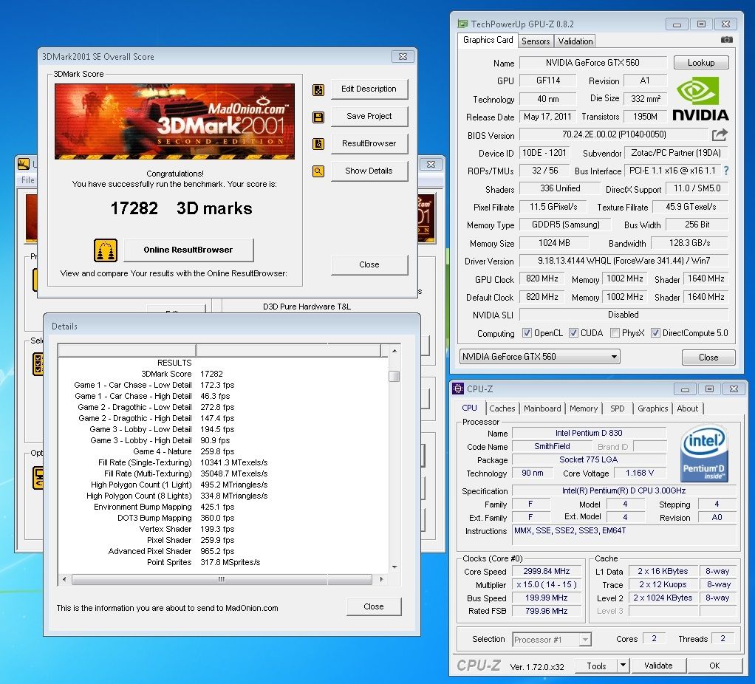Viewport: 755px width, 684px height.
Task: Click the CPU-Z title bar icon
Action: [x=458, y=389]
